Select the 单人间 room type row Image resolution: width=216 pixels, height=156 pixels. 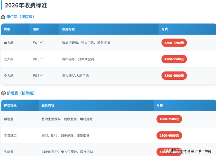tap(8, 43)
